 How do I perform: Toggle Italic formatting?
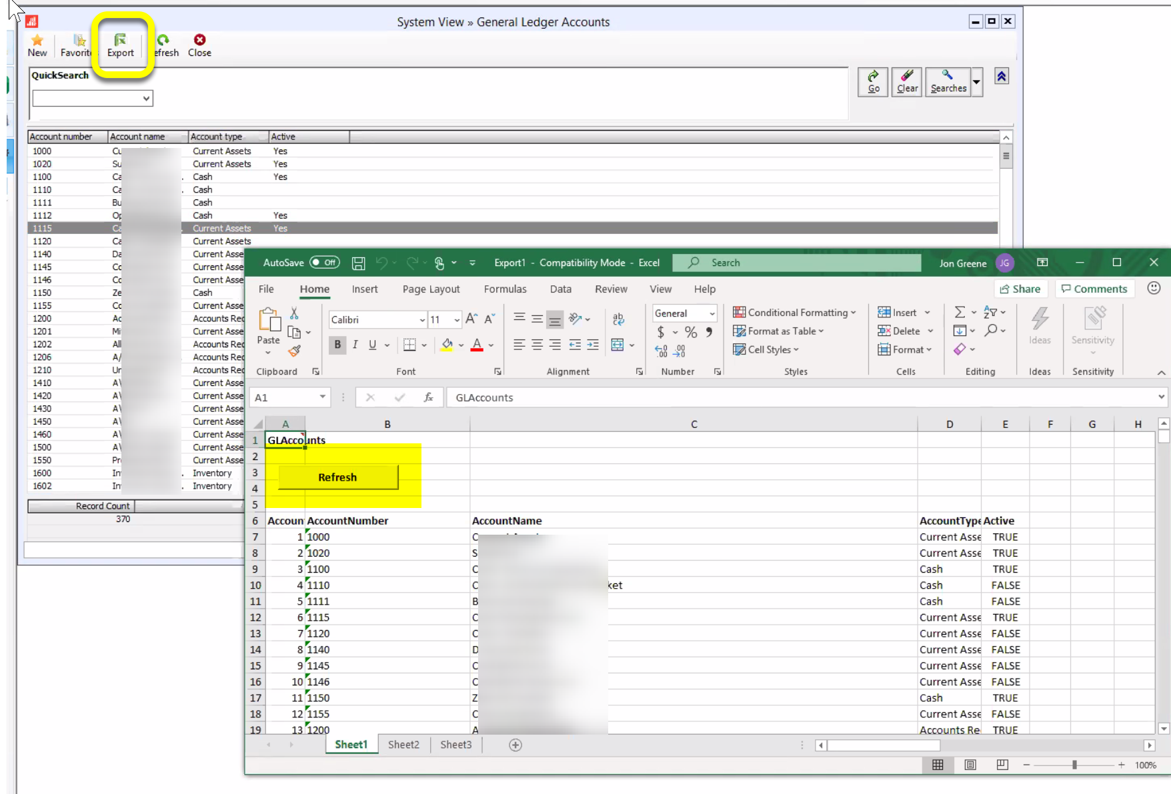[x=355, y=345]
